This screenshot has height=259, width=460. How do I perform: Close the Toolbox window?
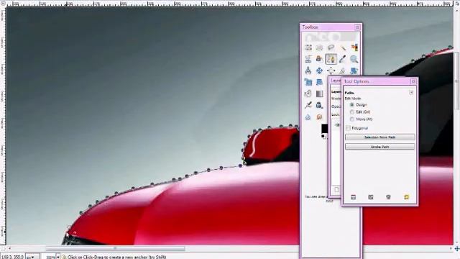(357, 27)
